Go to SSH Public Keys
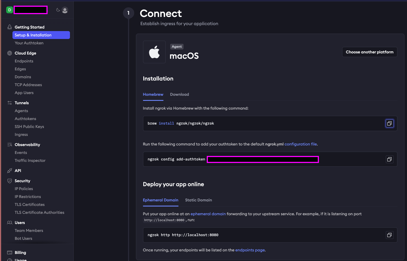This screenshot has width=407, height=261. pos(29,127)
